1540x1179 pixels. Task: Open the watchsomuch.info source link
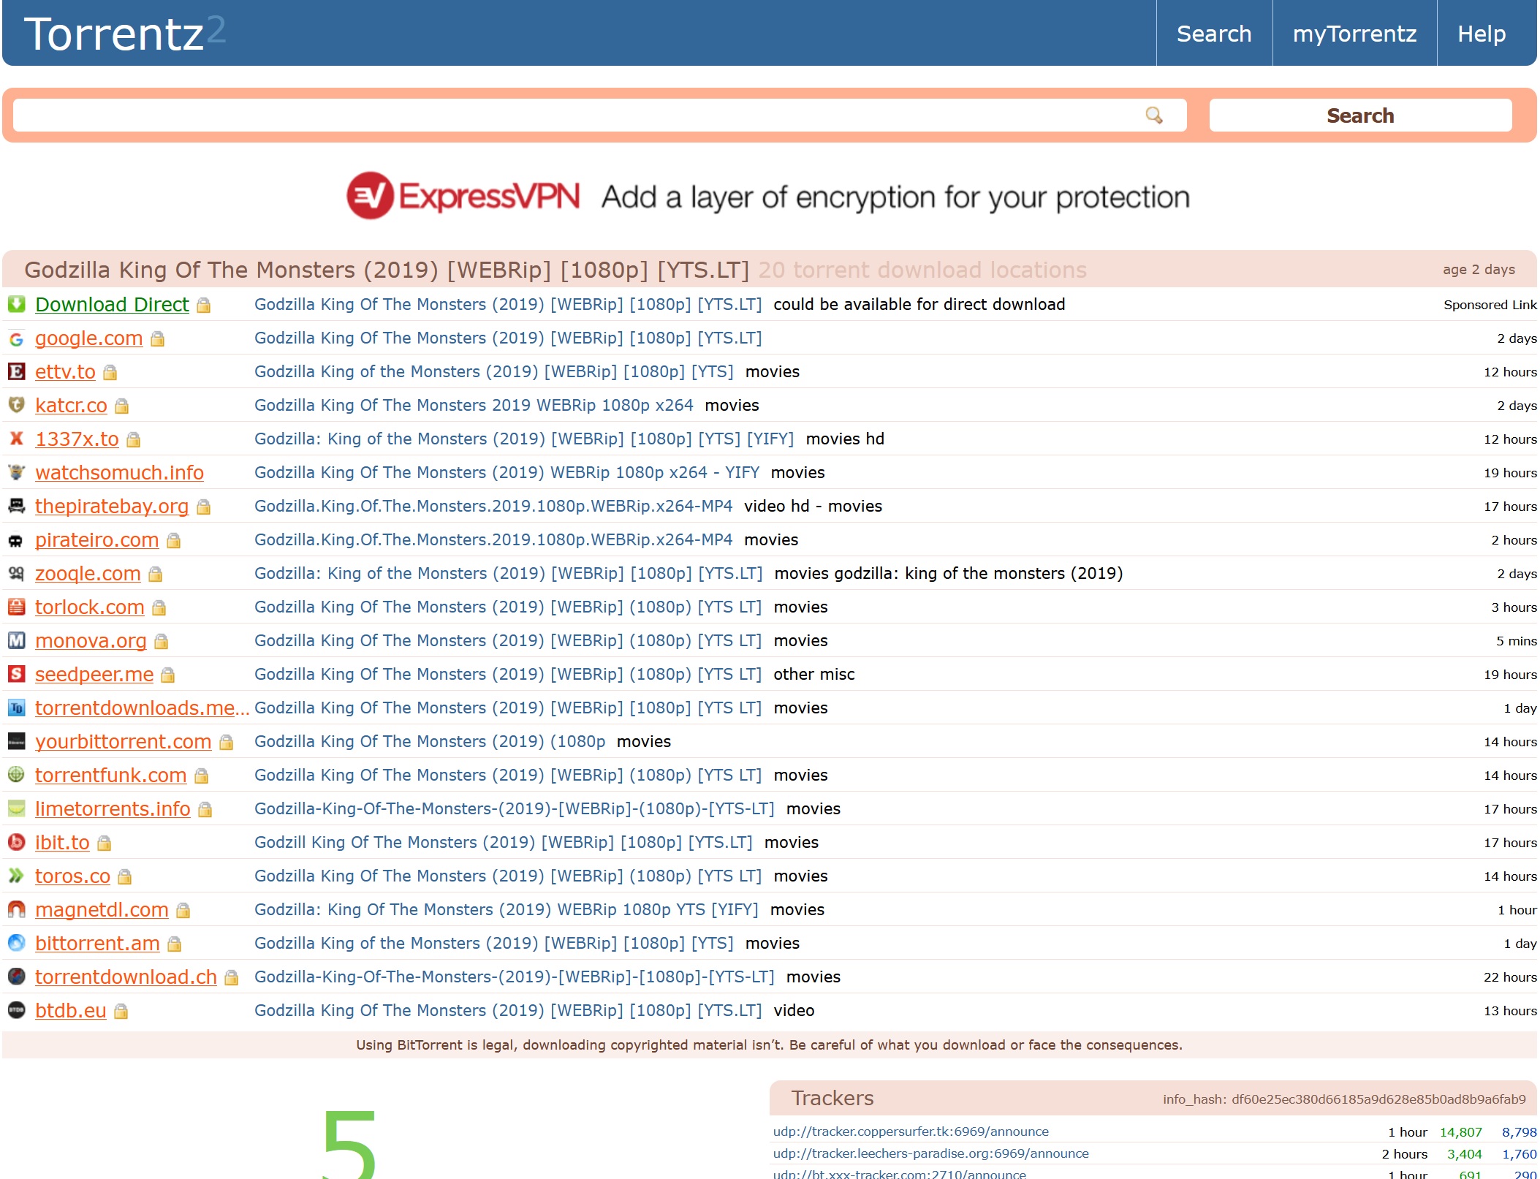pos(119,472)
